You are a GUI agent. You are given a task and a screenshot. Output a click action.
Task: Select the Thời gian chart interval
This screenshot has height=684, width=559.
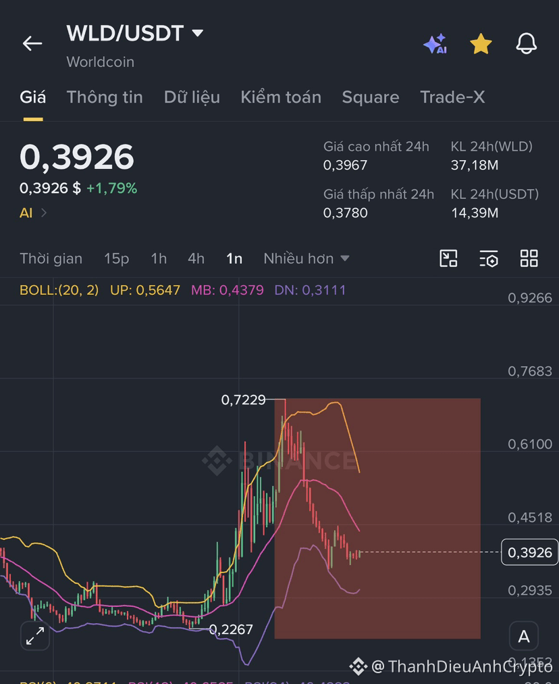[x=51, y=259]
